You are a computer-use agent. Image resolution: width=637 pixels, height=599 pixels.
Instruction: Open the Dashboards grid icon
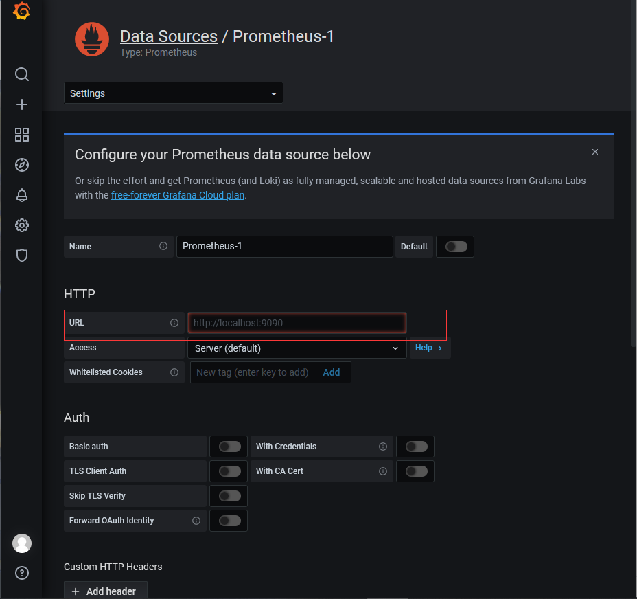tap(22, 135)
